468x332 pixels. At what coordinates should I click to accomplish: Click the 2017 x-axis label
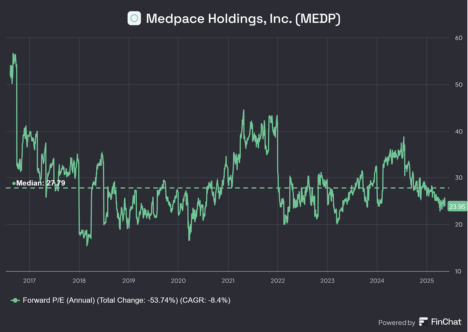coord(29,281)
